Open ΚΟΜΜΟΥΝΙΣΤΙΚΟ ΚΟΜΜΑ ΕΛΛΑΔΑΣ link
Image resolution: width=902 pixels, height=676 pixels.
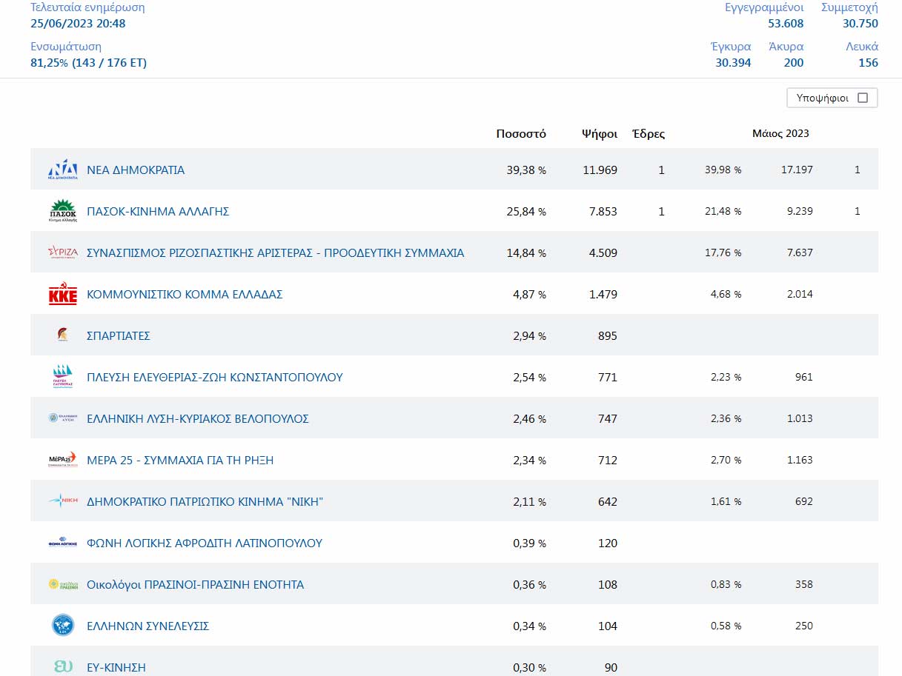tap(185, 294)
